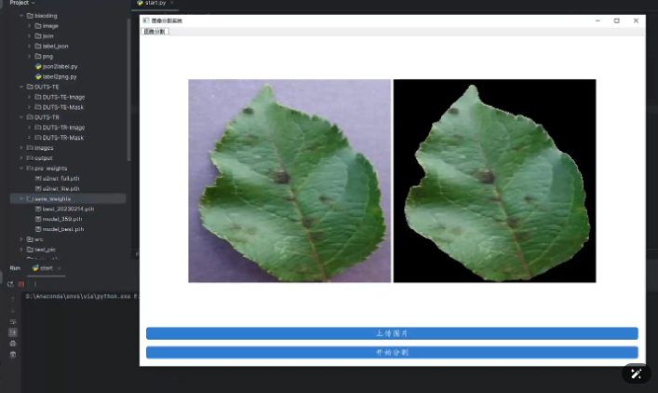Click the src folder icon
658x393 pixels.
30,239
